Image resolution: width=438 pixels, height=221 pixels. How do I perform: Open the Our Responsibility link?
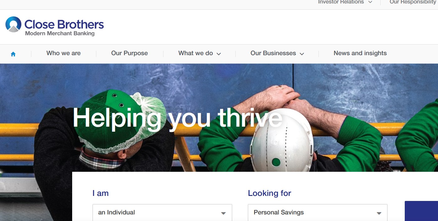[413, 2]
